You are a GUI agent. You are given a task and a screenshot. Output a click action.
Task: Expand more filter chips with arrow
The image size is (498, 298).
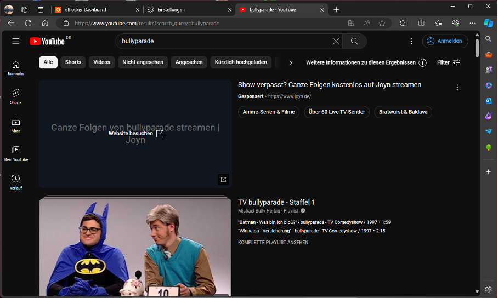[x=290, y=63]
